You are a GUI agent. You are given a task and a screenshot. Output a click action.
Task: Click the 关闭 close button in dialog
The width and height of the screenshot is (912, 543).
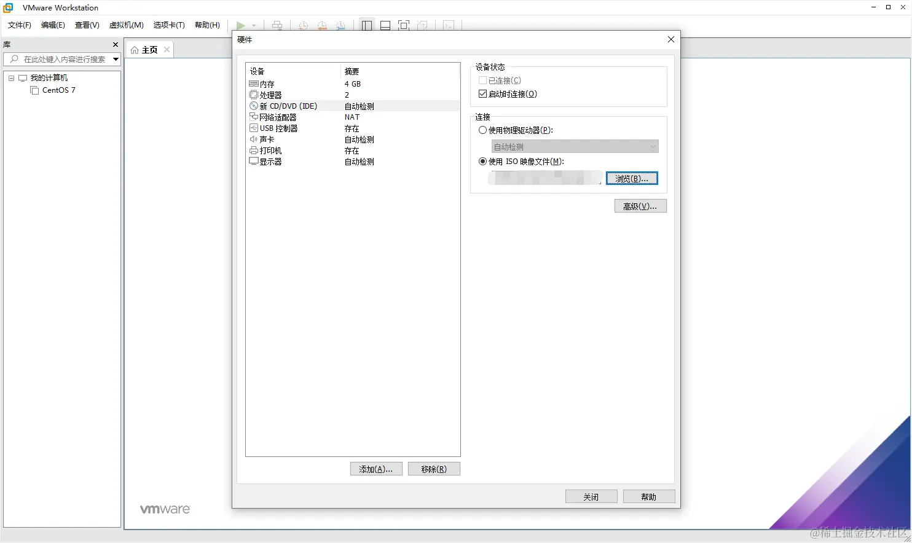(x=591, y=497)
